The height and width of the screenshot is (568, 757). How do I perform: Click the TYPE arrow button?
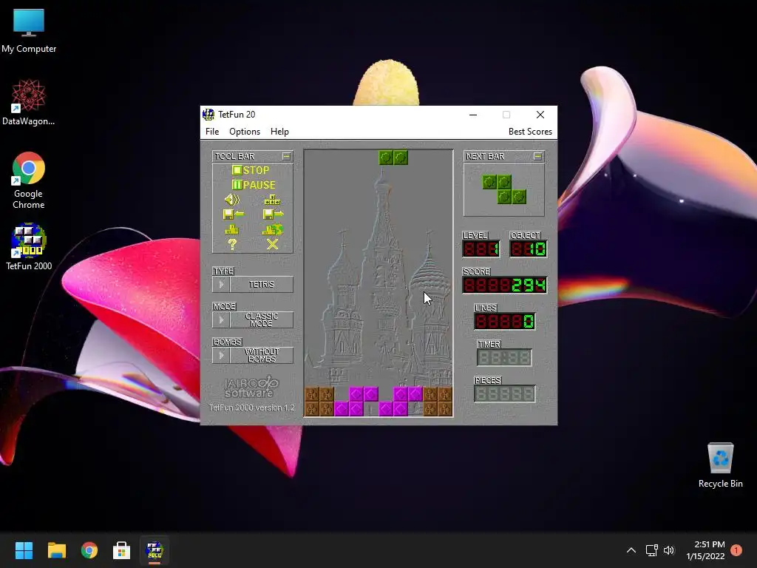point(221,285)
